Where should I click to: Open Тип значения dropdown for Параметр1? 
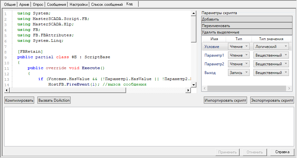[271, 55]
